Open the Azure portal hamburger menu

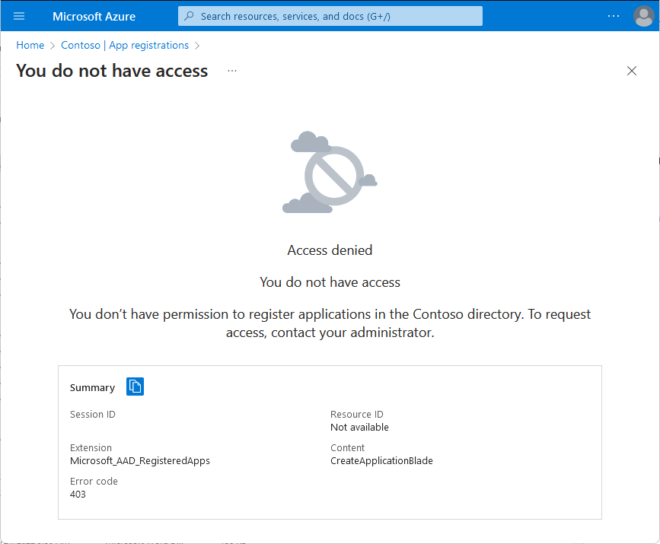(19, 16)
